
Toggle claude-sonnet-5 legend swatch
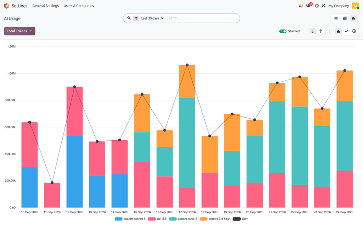[x=118, y=219]
